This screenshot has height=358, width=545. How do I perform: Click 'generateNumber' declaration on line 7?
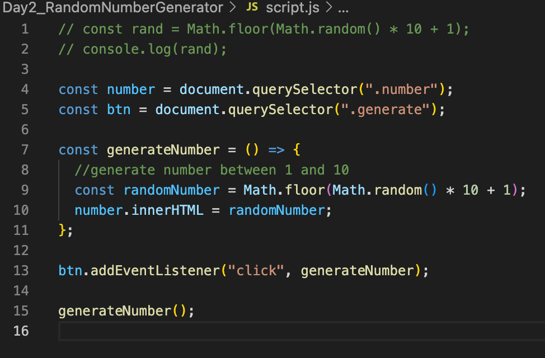(x=163, y=150)
